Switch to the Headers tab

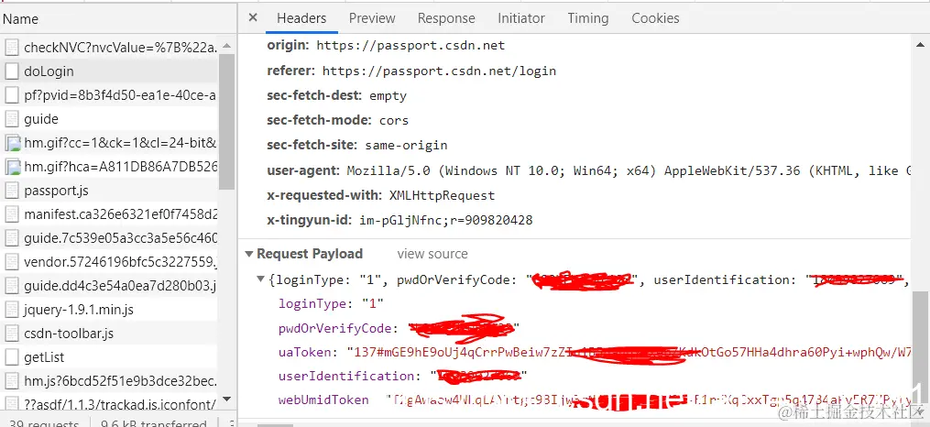301,18
